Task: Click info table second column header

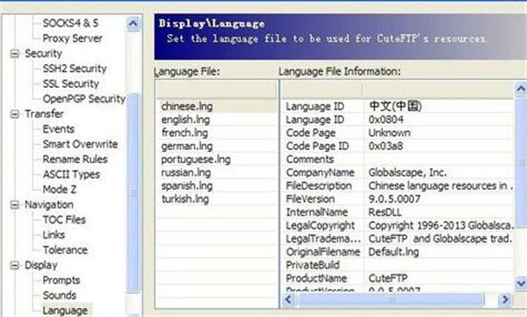Action: (x=438, y=90)
